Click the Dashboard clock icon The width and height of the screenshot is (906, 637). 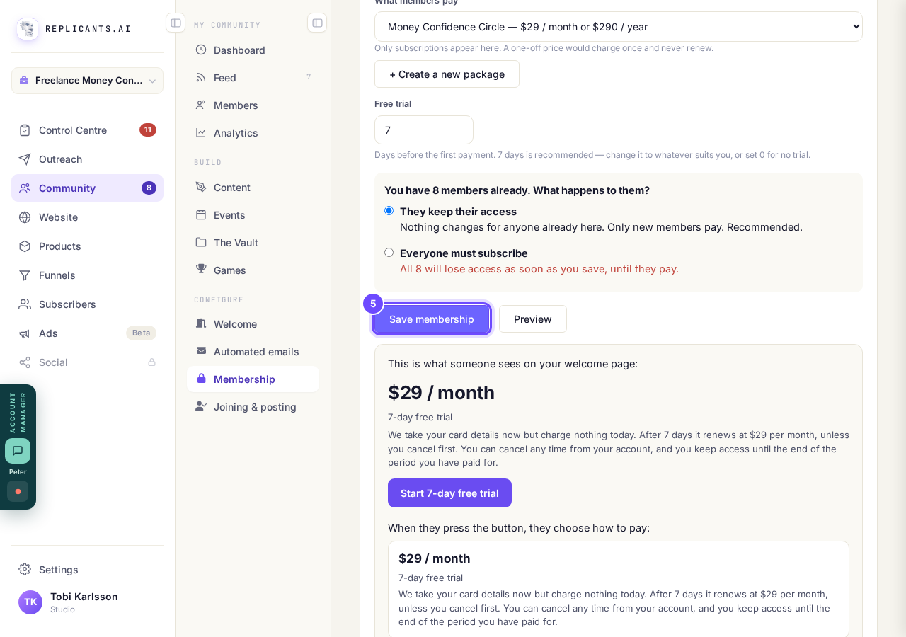click(x=201, y=50)
